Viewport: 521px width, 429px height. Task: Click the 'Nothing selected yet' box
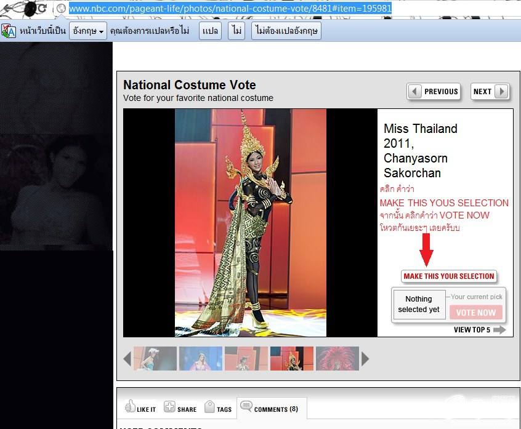419,305
